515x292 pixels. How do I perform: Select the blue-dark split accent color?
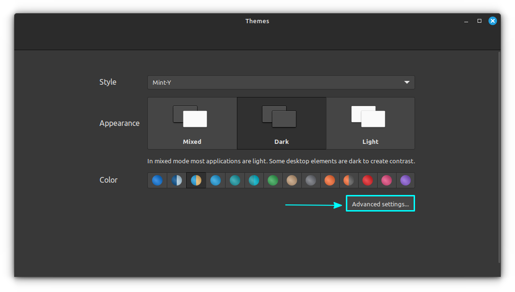(176, 180)
